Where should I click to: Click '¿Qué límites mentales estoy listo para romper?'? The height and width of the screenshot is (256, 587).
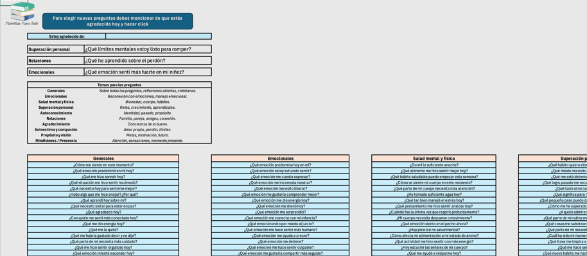pos(148,49)
